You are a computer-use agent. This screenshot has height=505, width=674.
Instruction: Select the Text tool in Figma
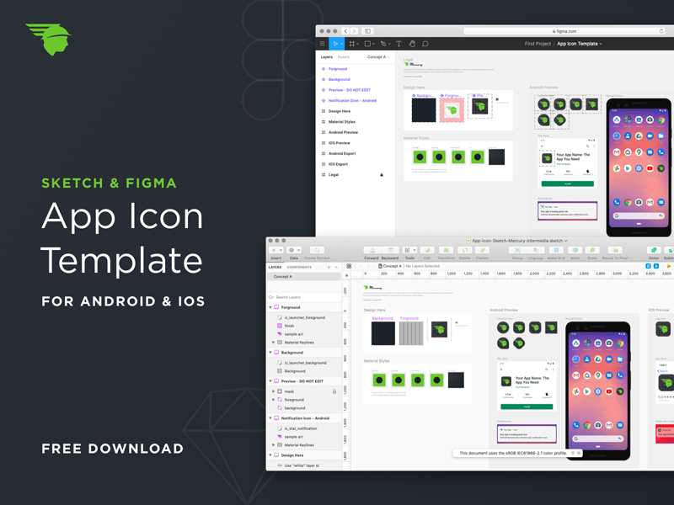click(399, 43)
